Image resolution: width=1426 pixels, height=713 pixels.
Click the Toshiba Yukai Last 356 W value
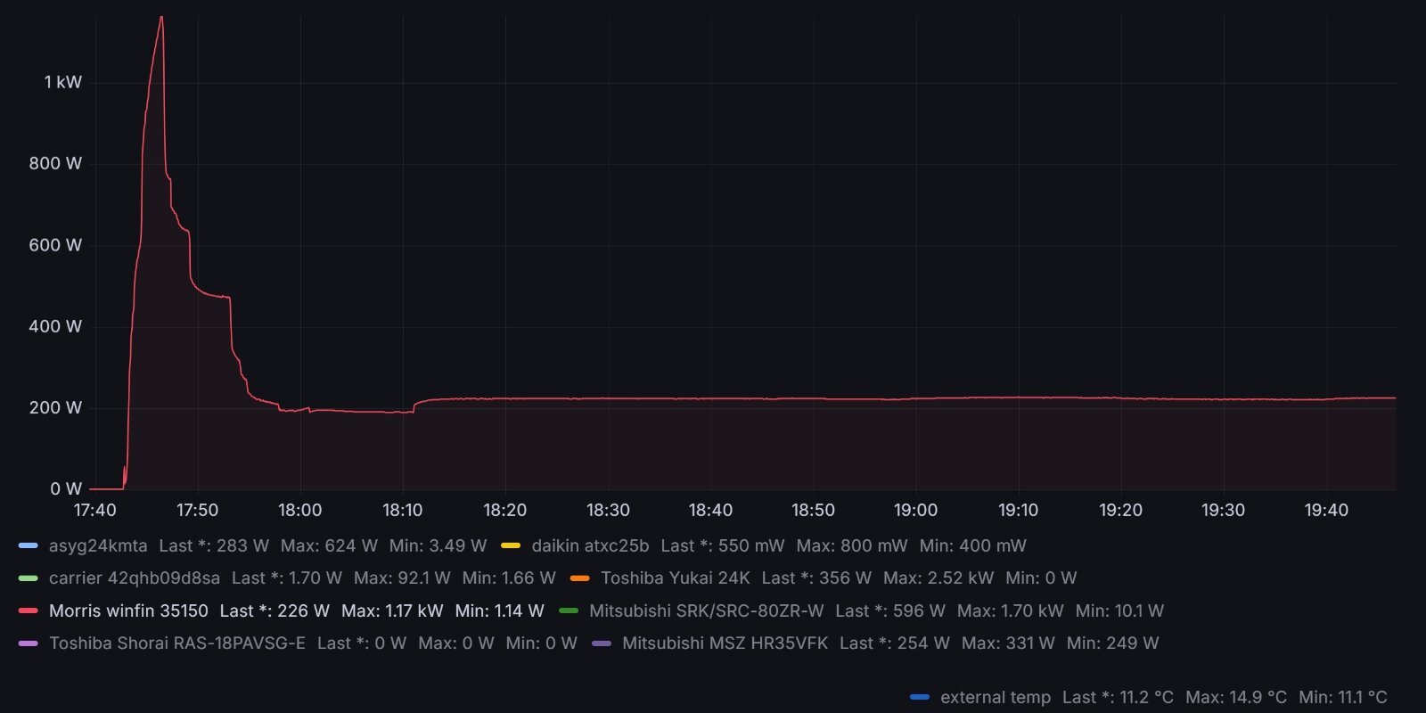point(816,578)
